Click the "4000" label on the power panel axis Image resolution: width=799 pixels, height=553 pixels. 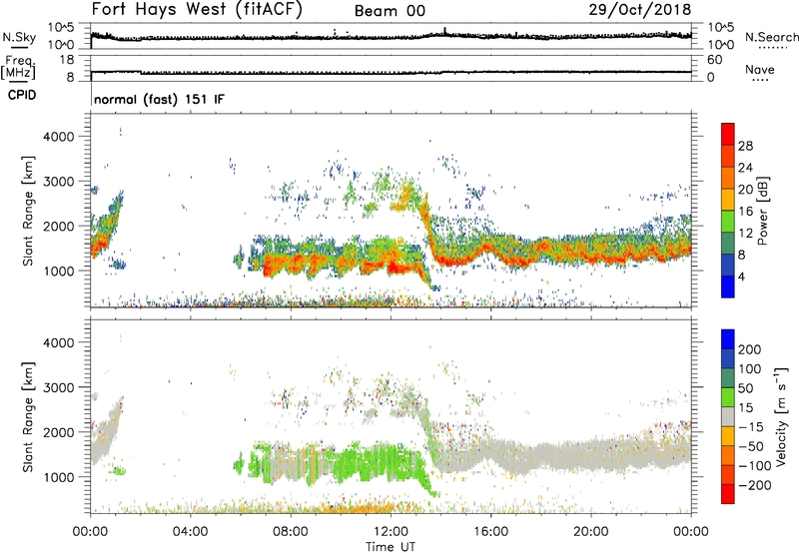pyautogui.click(x=59, y=137)
